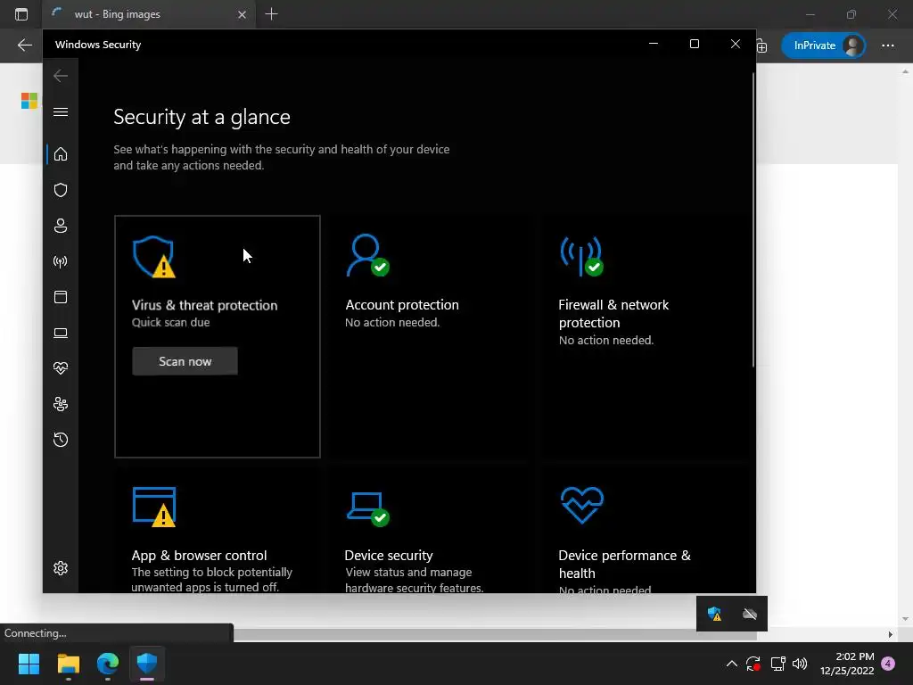Image resolution: width=913 pixels, height=685 pixels.
Task: Click the Microsoft Edge taskbar icon
Action: [108, 664]
